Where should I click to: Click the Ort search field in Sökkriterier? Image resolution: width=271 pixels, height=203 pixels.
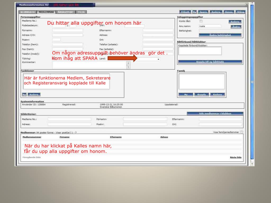pyautogui.click(x=220, y=124)
